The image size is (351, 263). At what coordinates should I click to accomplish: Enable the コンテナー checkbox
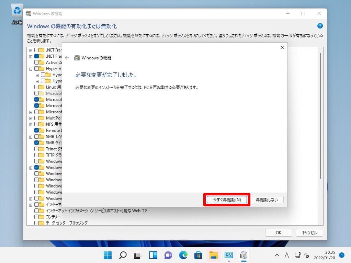tap(36, 217)
